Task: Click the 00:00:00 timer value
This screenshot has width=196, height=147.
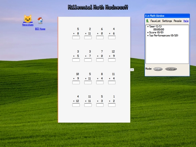Action: pyautogui.click(x=159, y=29)
